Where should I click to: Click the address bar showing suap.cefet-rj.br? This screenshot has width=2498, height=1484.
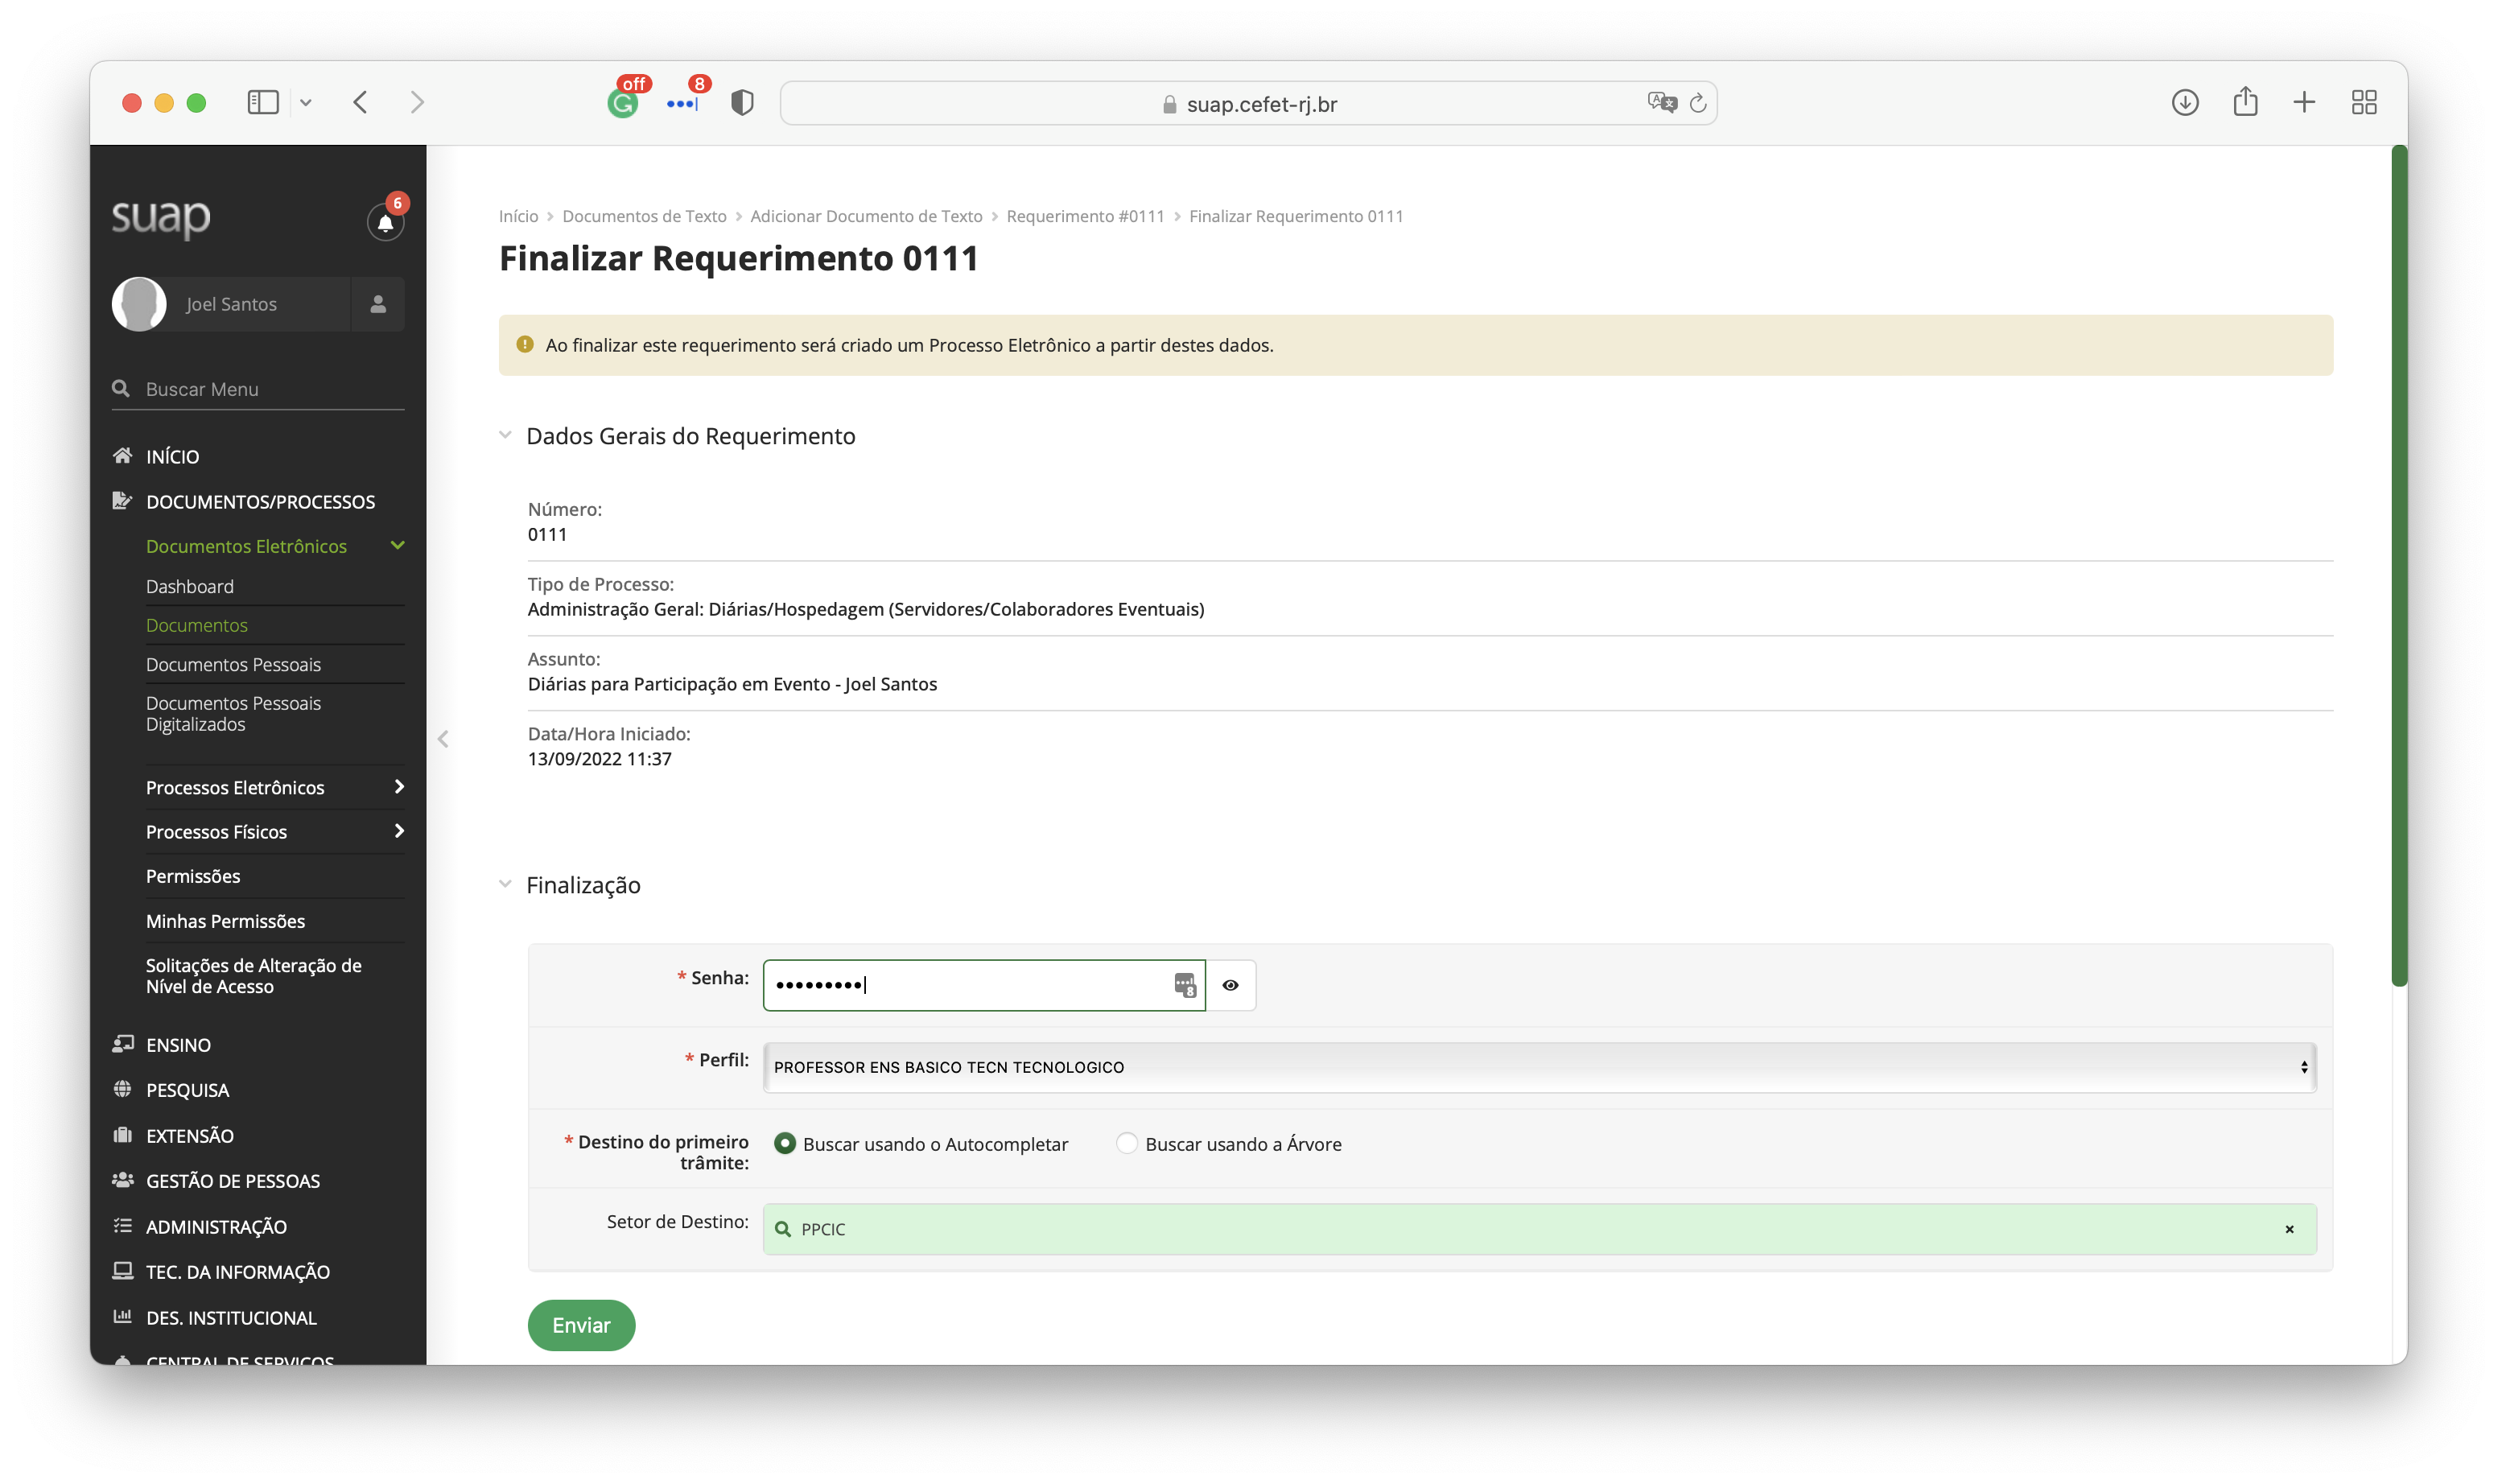(1248, 103)
